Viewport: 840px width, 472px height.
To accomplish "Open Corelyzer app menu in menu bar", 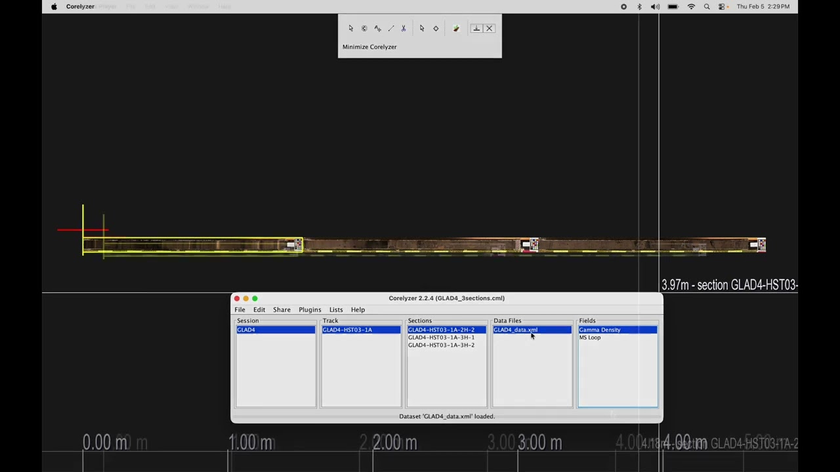I will point(80,7).
